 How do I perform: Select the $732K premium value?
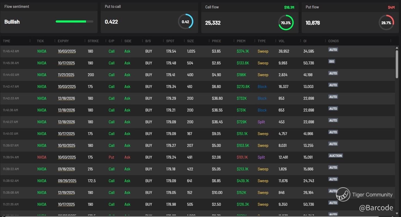(242, 98)
